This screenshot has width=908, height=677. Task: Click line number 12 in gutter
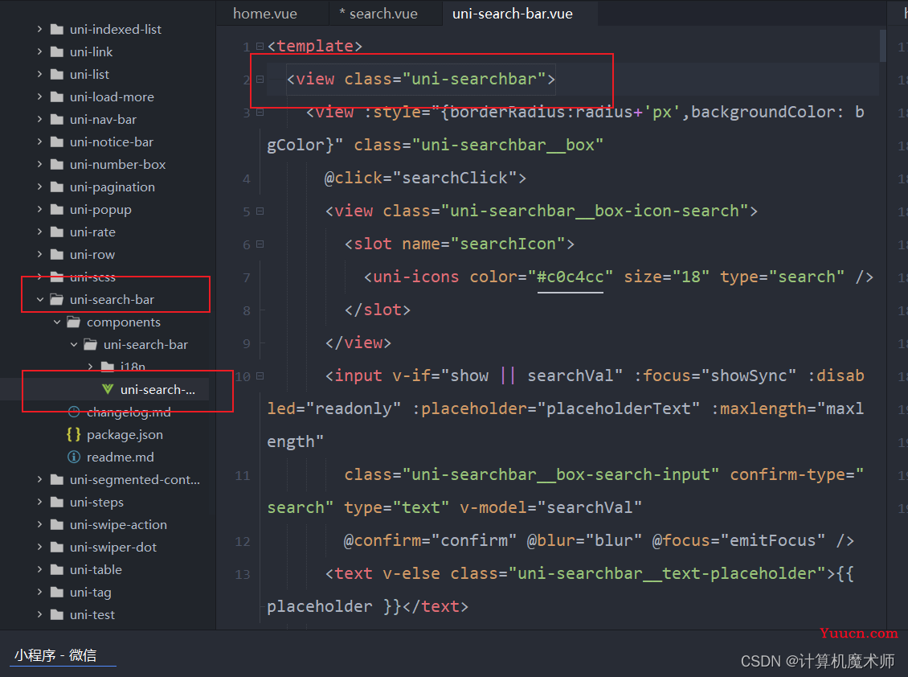243,542
